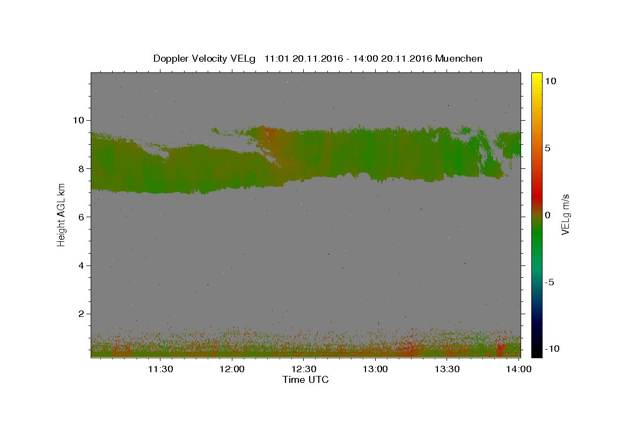Viewport: 644px width, 429px height.
Task: Click the 12:30 time axis label
Action: (304, 369)
